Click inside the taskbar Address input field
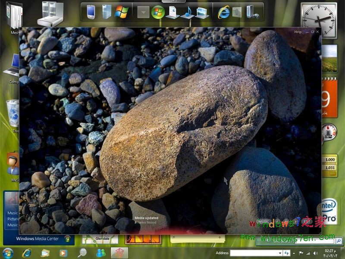Viewport: 345px width, 259px height. coord(254,253)
